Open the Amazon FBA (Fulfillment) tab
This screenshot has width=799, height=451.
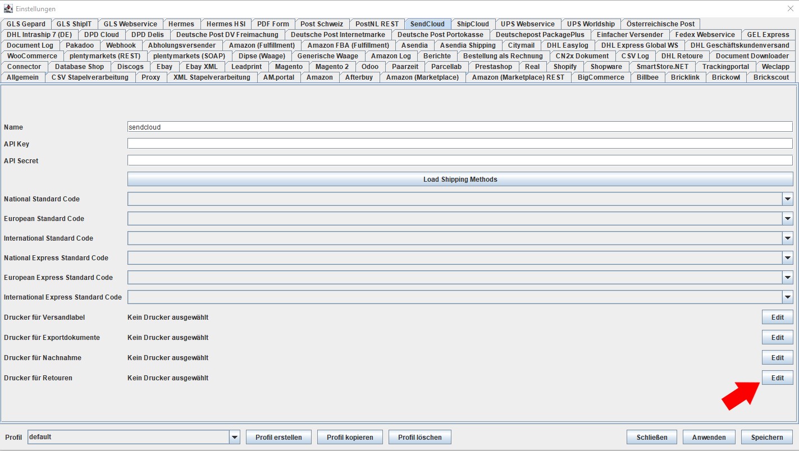[348, 45]
